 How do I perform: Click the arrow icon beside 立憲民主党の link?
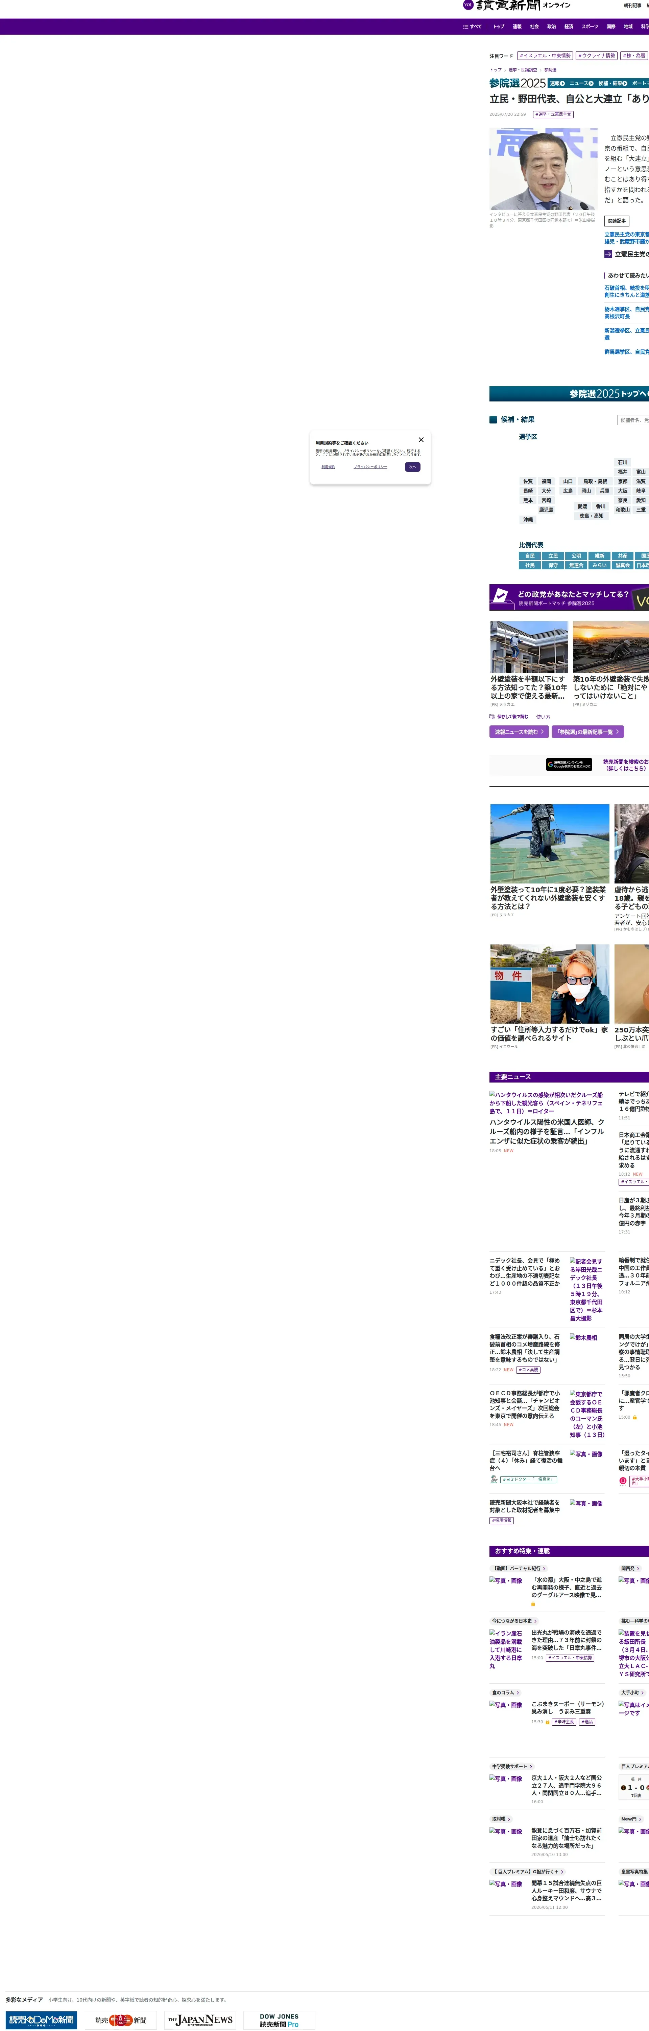(x=608, y=254)
